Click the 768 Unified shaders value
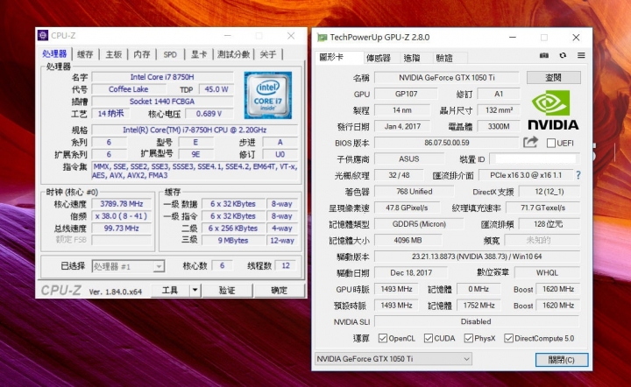 point(414,191)
